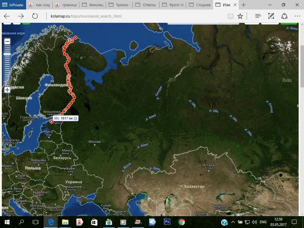304x228 pixels.
Task: Click the InPrivate indicator
Action: pyautogui.click(x=13, y=5)
